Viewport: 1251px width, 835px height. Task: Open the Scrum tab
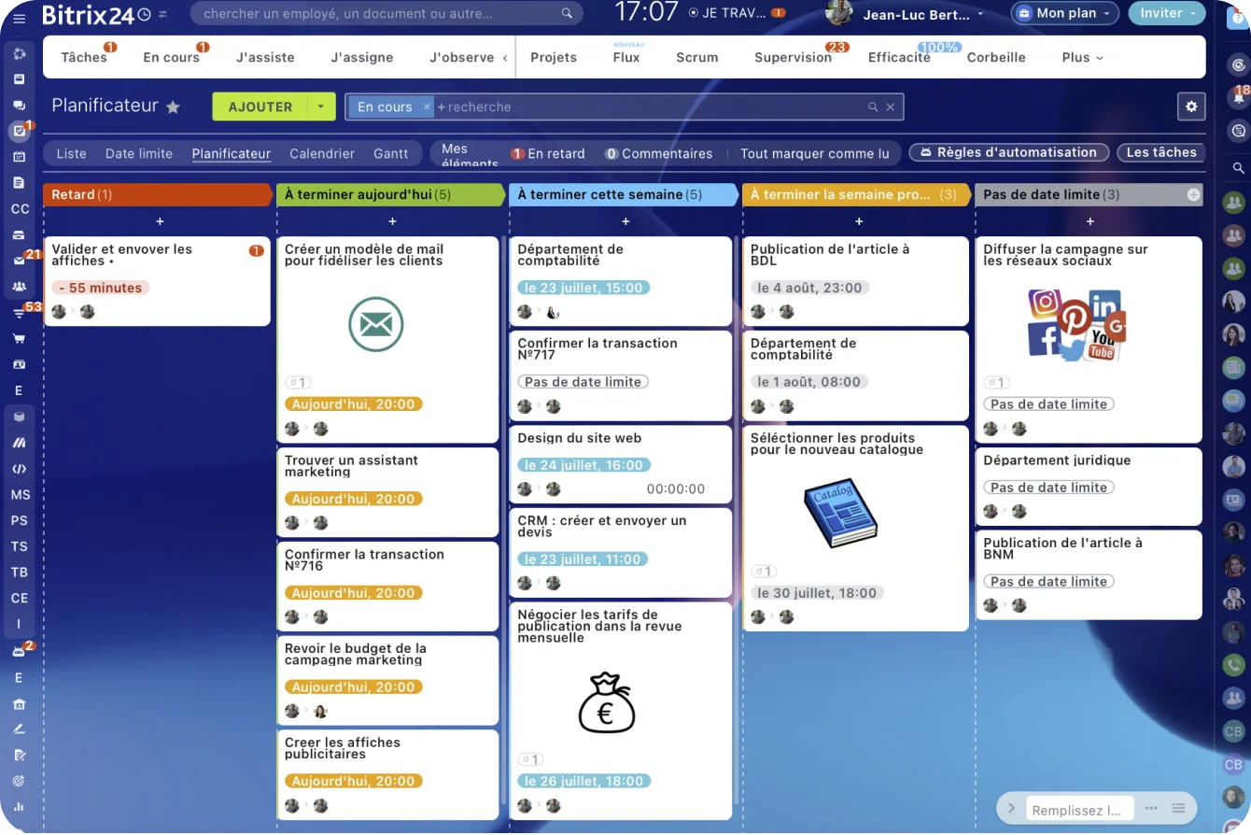point(696,57)
